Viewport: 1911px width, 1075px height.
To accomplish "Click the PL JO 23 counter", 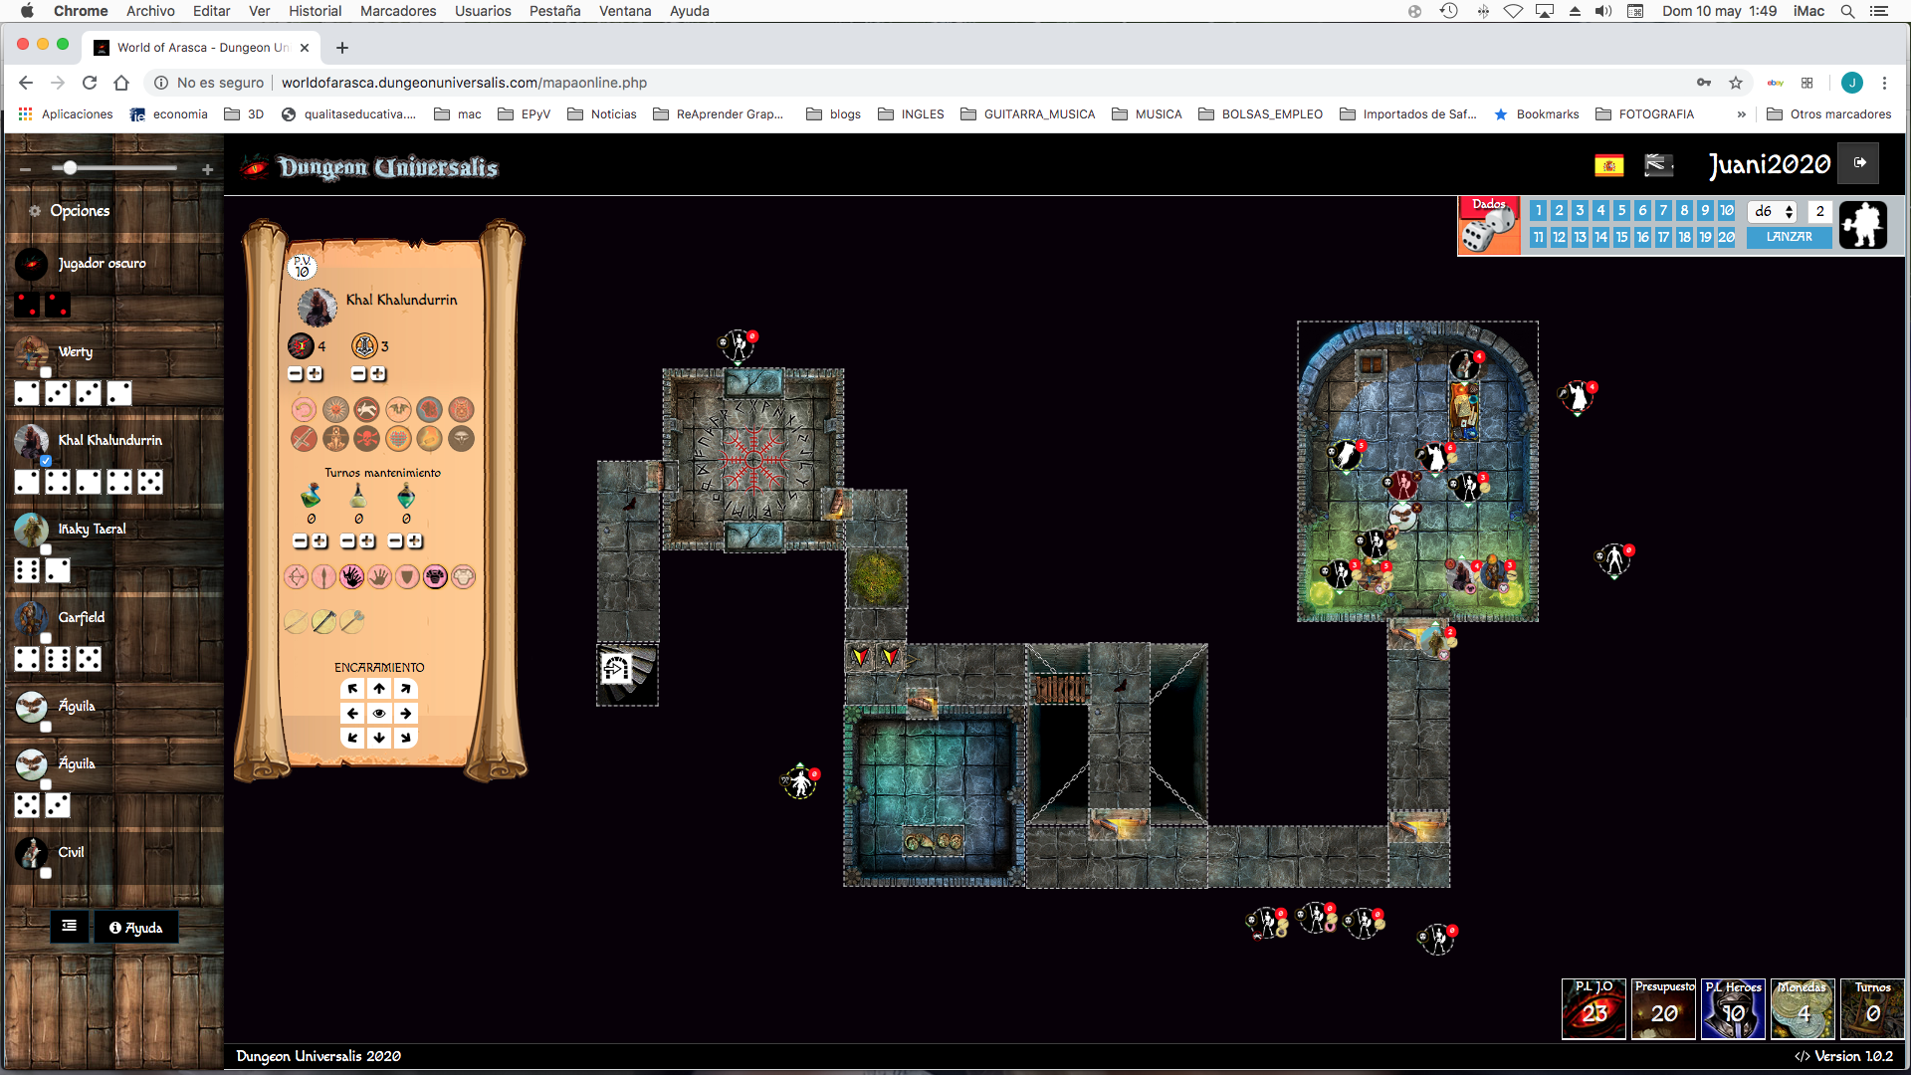I will 1593,1008.
